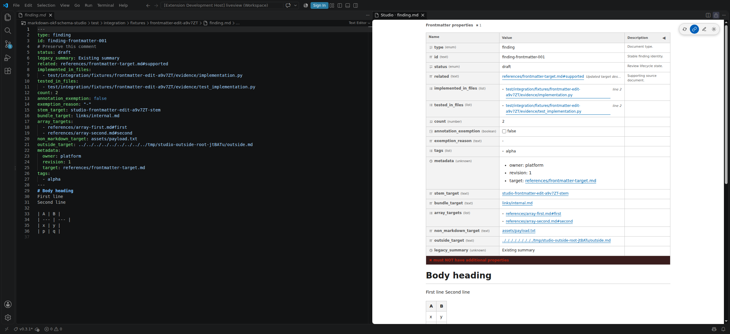Click the count value 2 cell
This screenshot has width=730, height=334.
click(561, 121)
